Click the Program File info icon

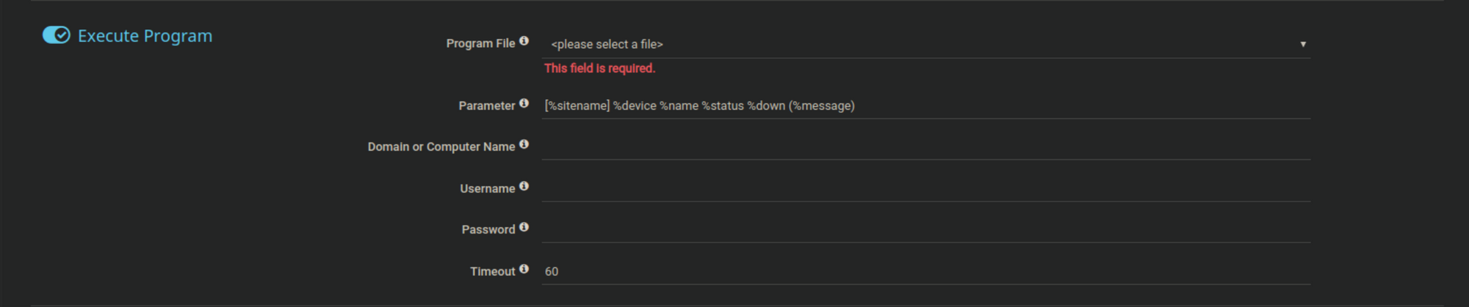[x=524, y=41]
